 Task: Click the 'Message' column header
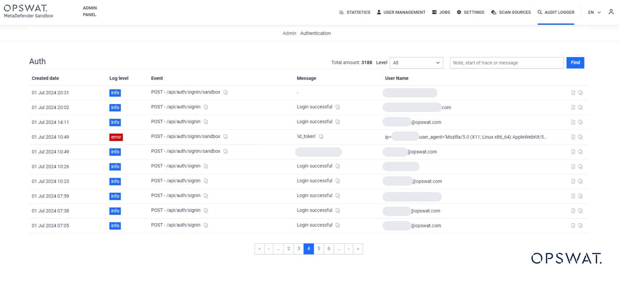(x=306, y=78)
